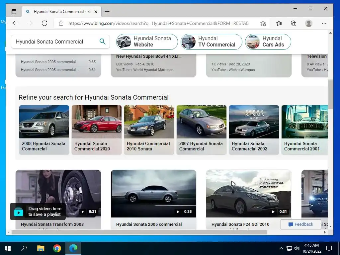Click the Hyundai Sonata 2005 commercial title
The height and width of the screenshot is (255, 340).
click(x=149, y=224)
